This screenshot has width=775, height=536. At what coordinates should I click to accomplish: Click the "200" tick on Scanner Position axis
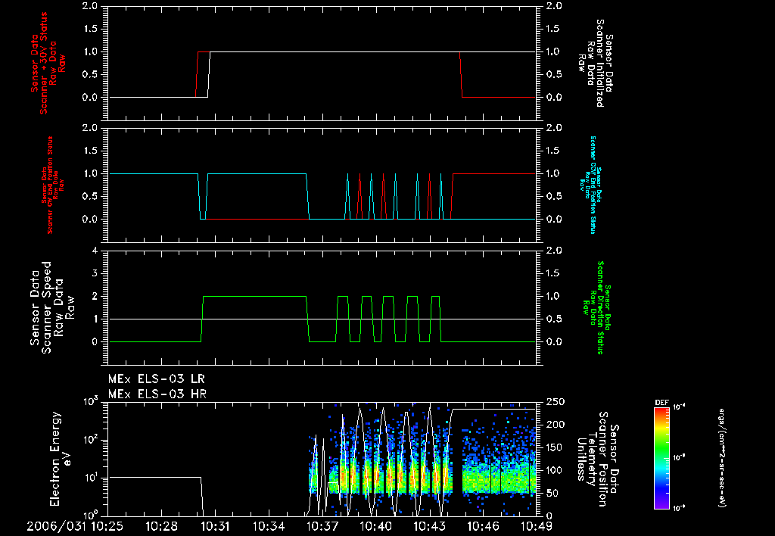[556, 425]
